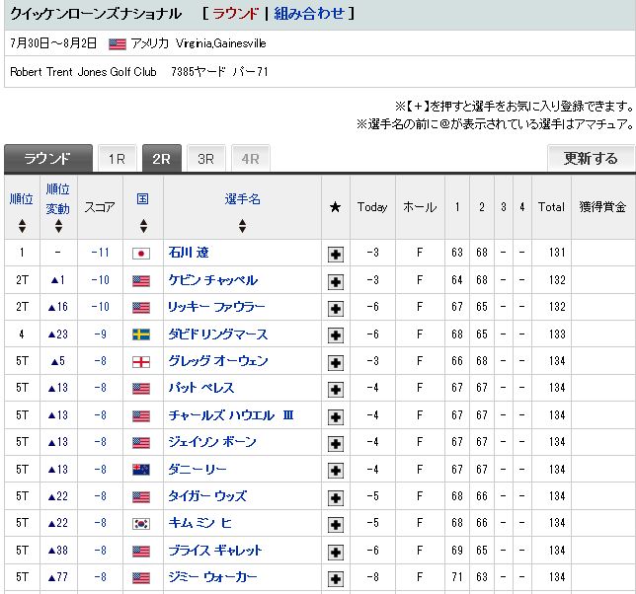636x594 pixels.
Task: Click 順位変動 header link text
Action: point(58,199)
